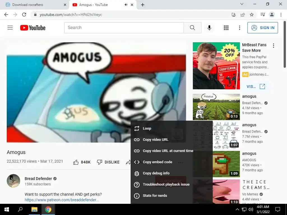View site info via padlock icon
Image resolution: width=287 pixels, height=215 pixels.
coord(35,15)
